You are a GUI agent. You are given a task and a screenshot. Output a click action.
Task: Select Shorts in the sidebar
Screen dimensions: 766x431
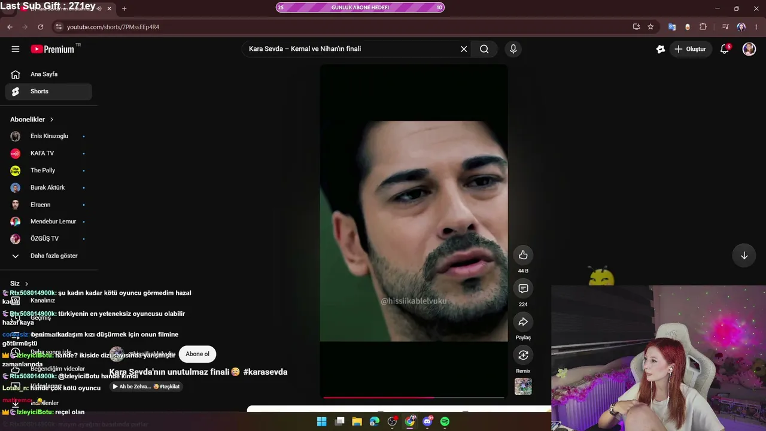(48, 92)
